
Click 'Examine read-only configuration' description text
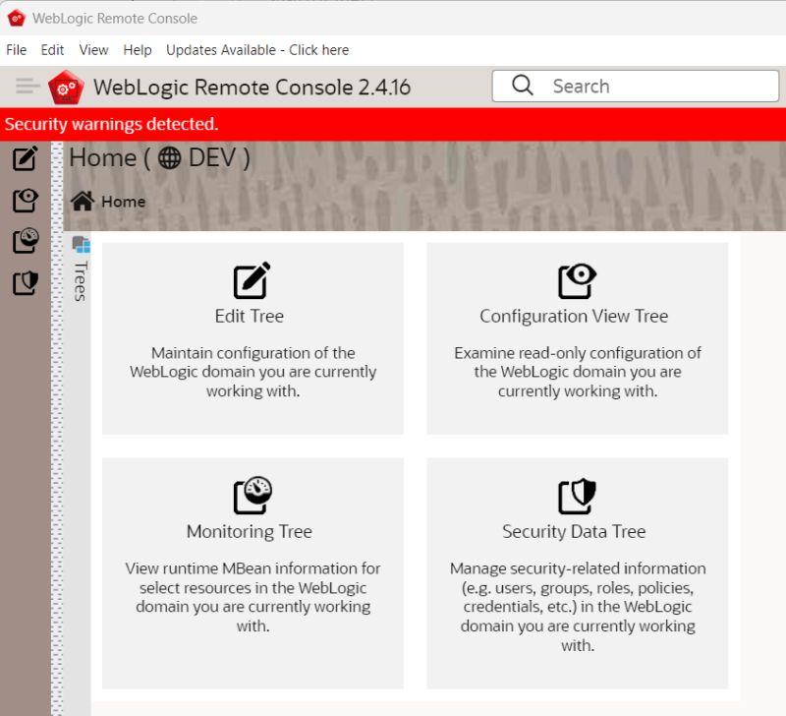pos(578,372)
